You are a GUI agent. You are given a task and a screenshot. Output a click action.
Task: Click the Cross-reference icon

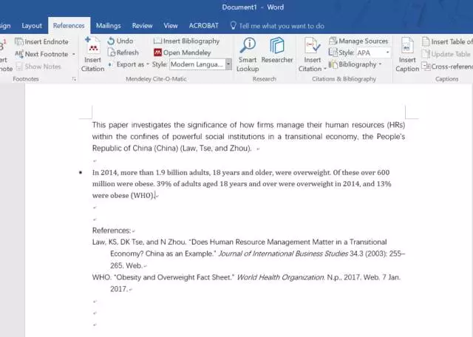pyautogui.click(x=426, y=66)
